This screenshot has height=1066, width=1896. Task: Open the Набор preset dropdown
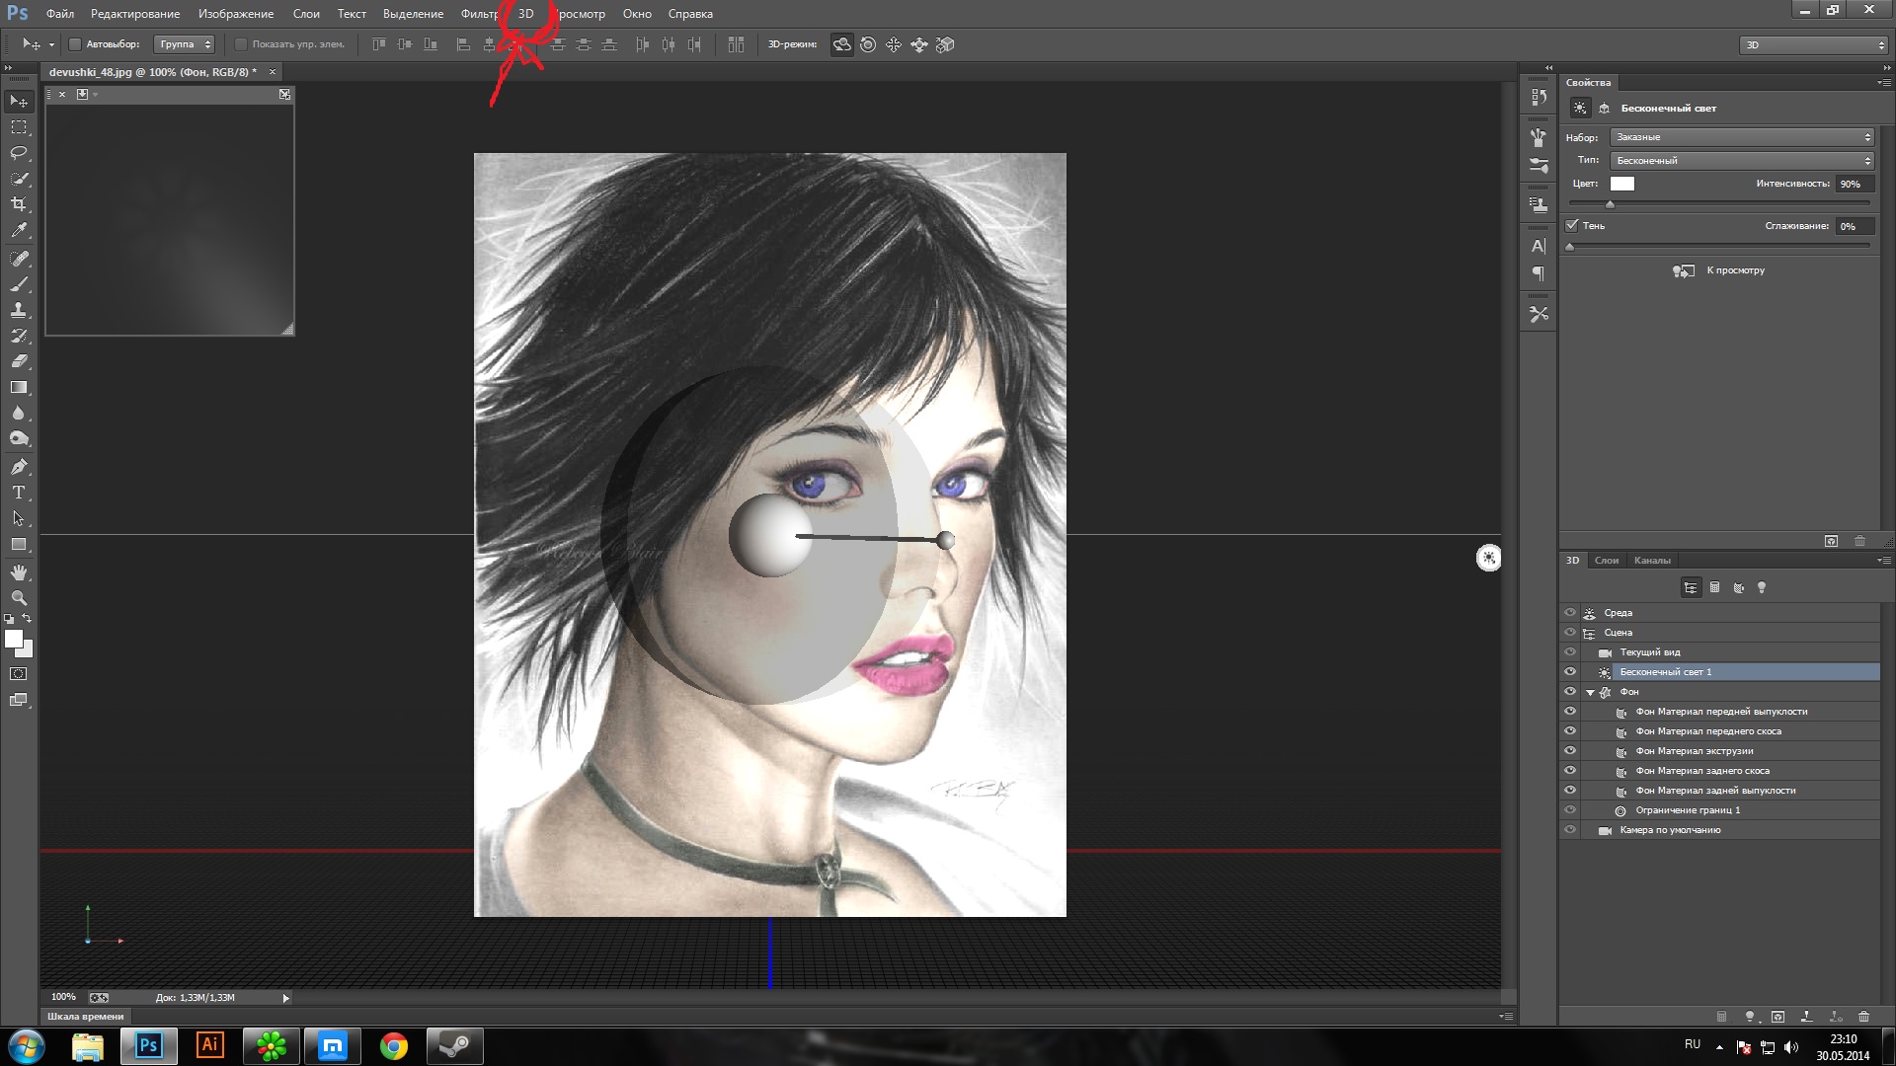point(1743,137)
